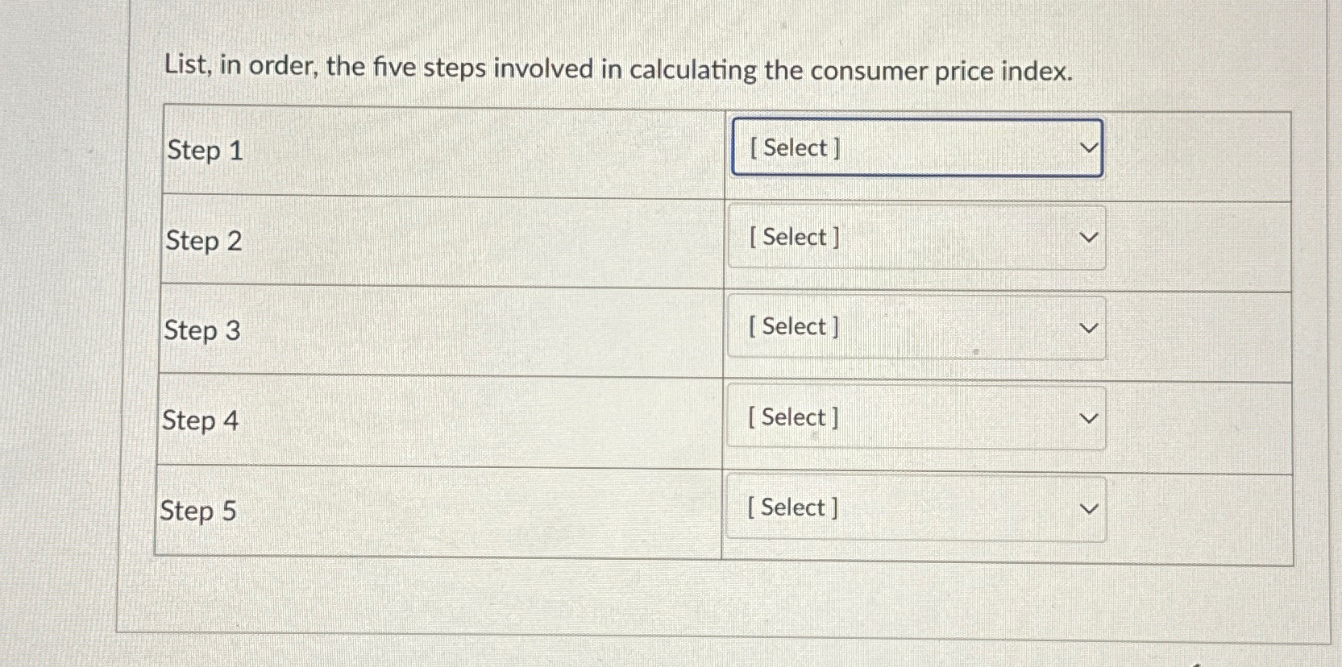Click the [Select] placeholder text in Step 2
This screenshot has height=667, width=1342.
(x=791, y=237)
